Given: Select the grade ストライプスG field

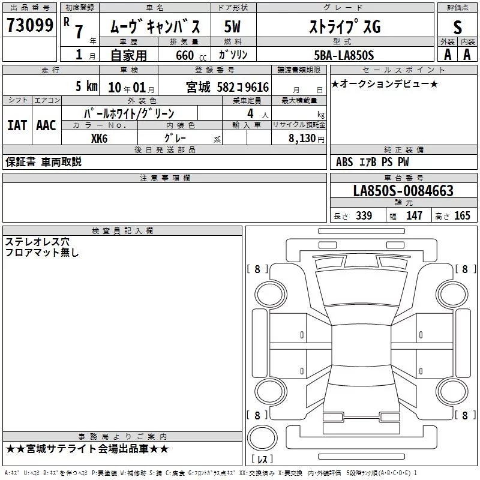Looking at the screenshot, I should (344, 26).
